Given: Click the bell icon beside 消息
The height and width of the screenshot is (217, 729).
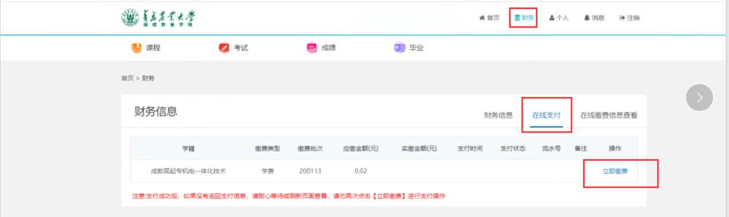Looking at the screenshot, I should click(587, 18).
